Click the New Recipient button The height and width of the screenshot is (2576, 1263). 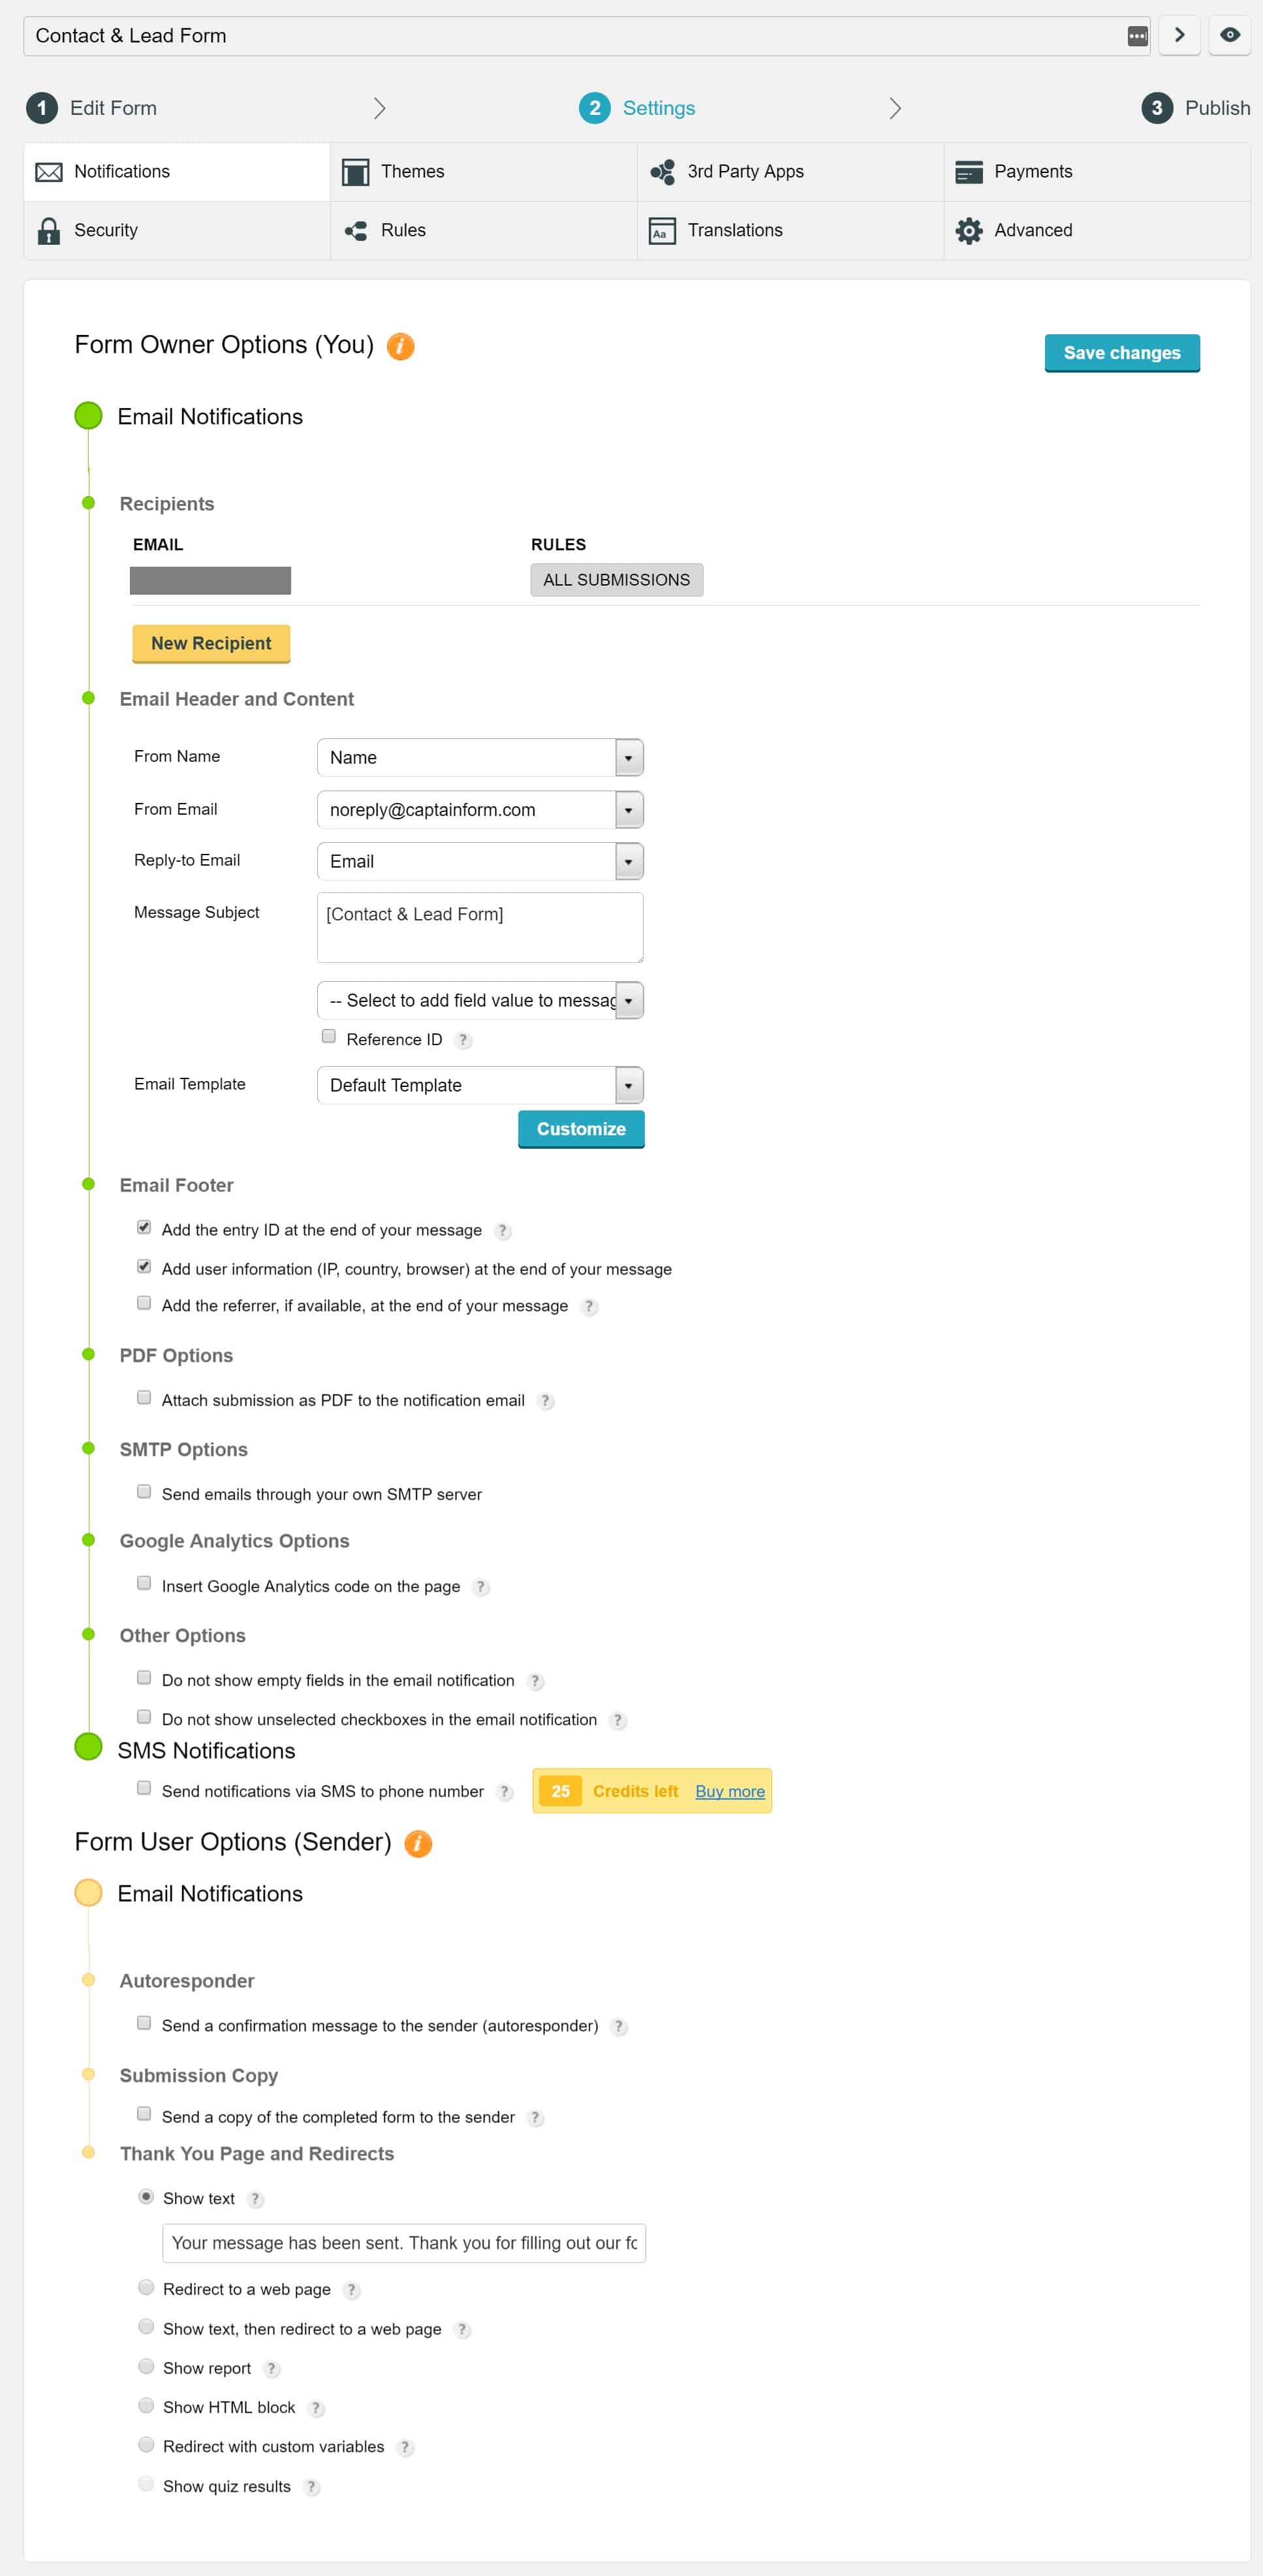tap(210, 642)
